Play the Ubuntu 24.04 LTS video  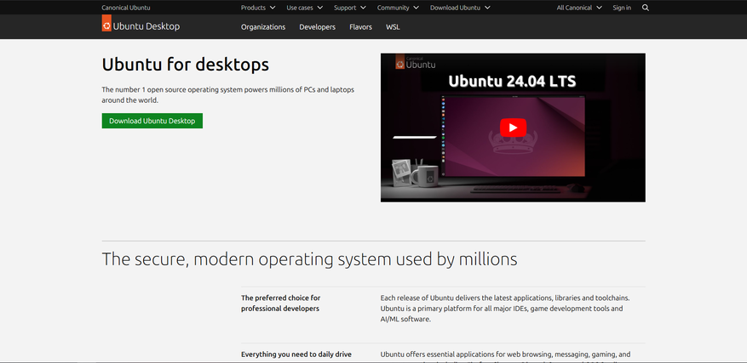(x=513, y=128)
